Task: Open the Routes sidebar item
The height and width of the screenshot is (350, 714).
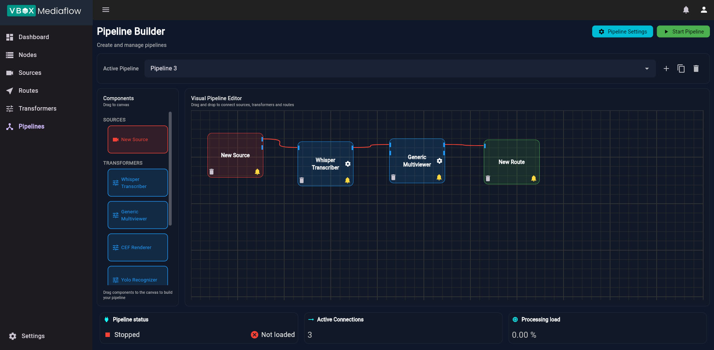Action: 28,91
